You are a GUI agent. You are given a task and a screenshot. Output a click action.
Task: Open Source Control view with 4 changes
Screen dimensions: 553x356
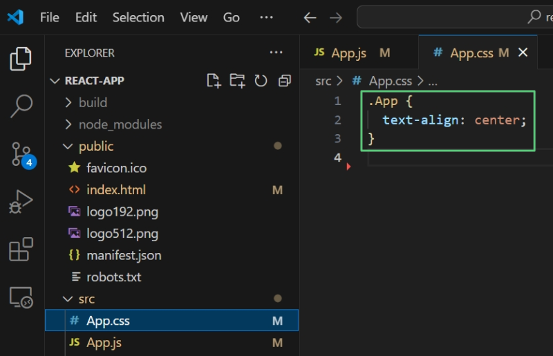[23, 156]
